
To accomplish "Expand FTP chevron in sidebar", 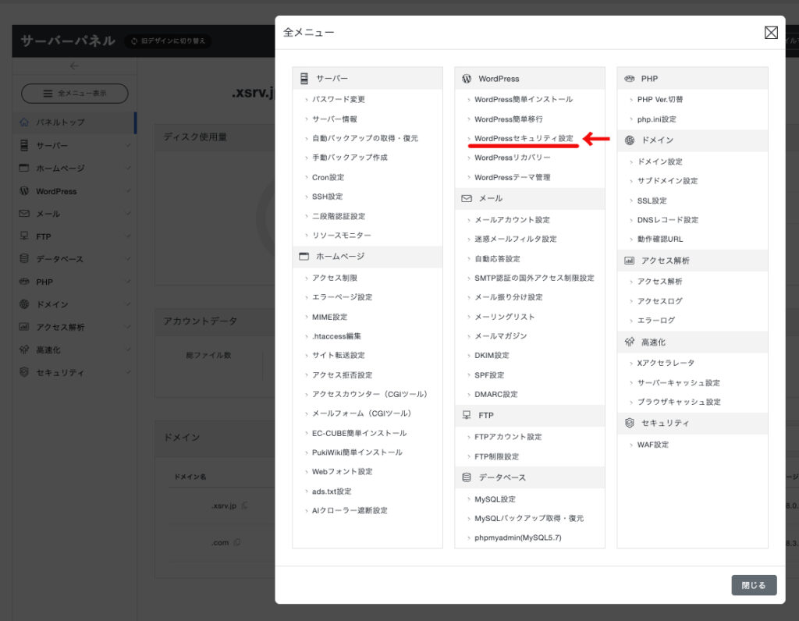I will coord(128,236).
